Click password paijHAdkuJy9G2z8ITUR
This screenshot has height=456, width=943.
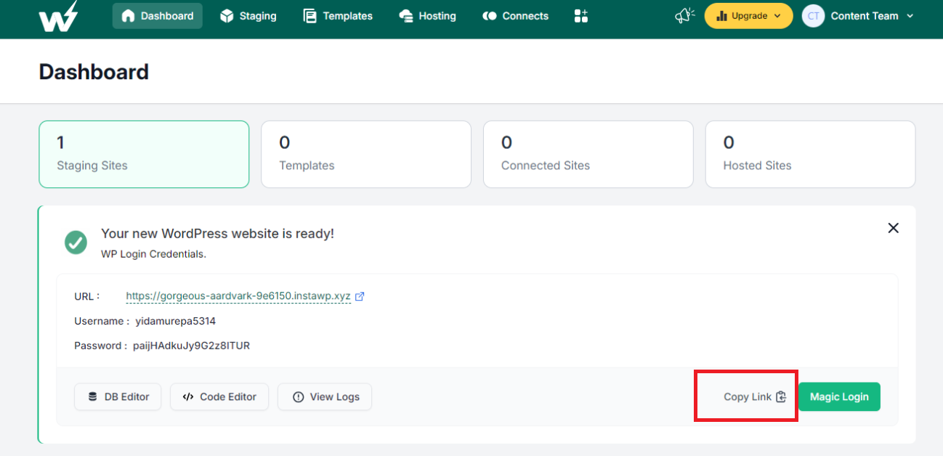point(191,346)
